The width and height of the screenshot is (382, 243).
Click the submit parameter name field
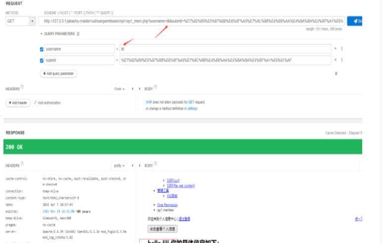pos(79,60)
